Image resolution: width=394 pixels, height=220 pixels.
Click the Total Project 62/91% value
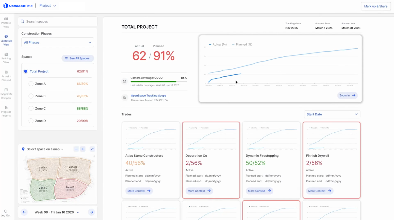coord(83,71)
